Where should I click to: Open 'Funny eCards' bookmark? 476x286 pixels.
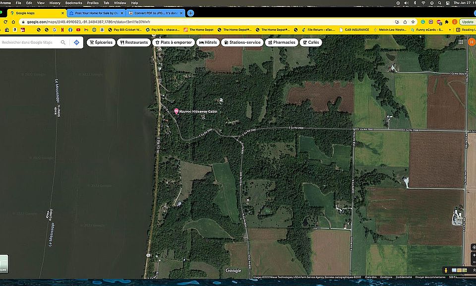pyautogui.click(x=427, y=30)
